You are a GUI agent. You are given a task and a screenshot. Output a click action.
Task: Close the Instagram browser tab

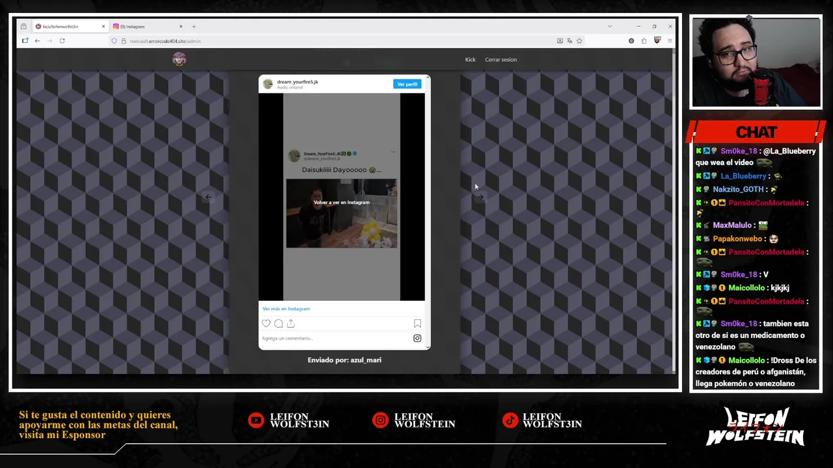pyautogui.click(x=181, y=27)
